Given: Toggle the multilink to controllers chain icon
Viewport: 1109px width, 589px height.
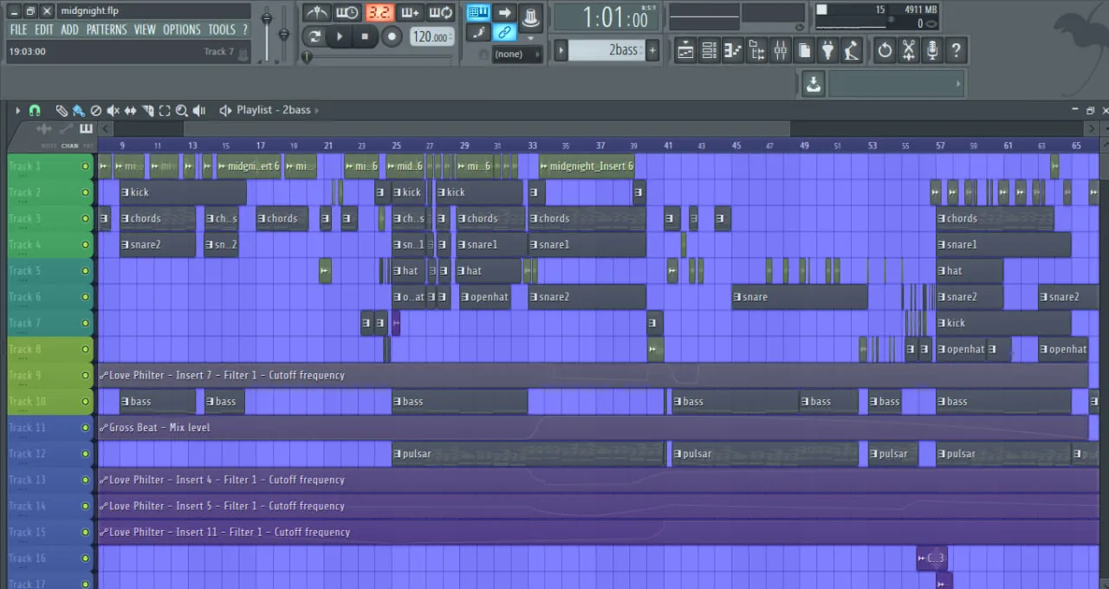Looking at the screenshot, I should [x=503, y=33].
